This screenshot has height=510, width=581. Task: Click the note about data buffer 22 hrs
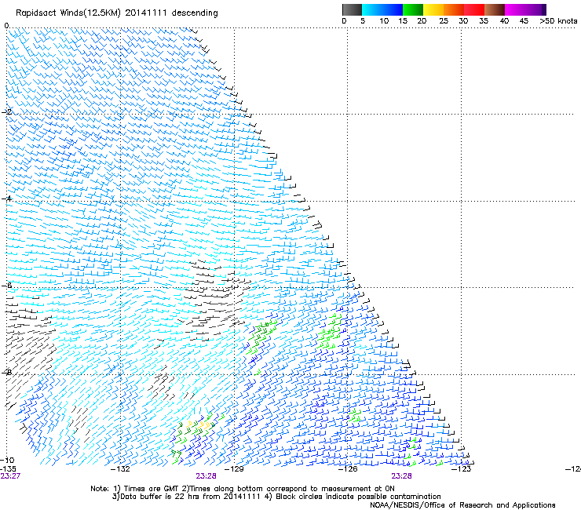[276, 497]
